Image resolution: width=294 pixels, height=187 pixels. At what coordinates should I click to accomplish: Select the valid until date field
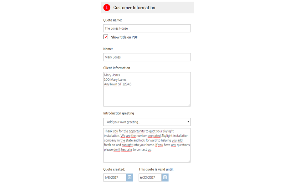(x=150, y=177)
